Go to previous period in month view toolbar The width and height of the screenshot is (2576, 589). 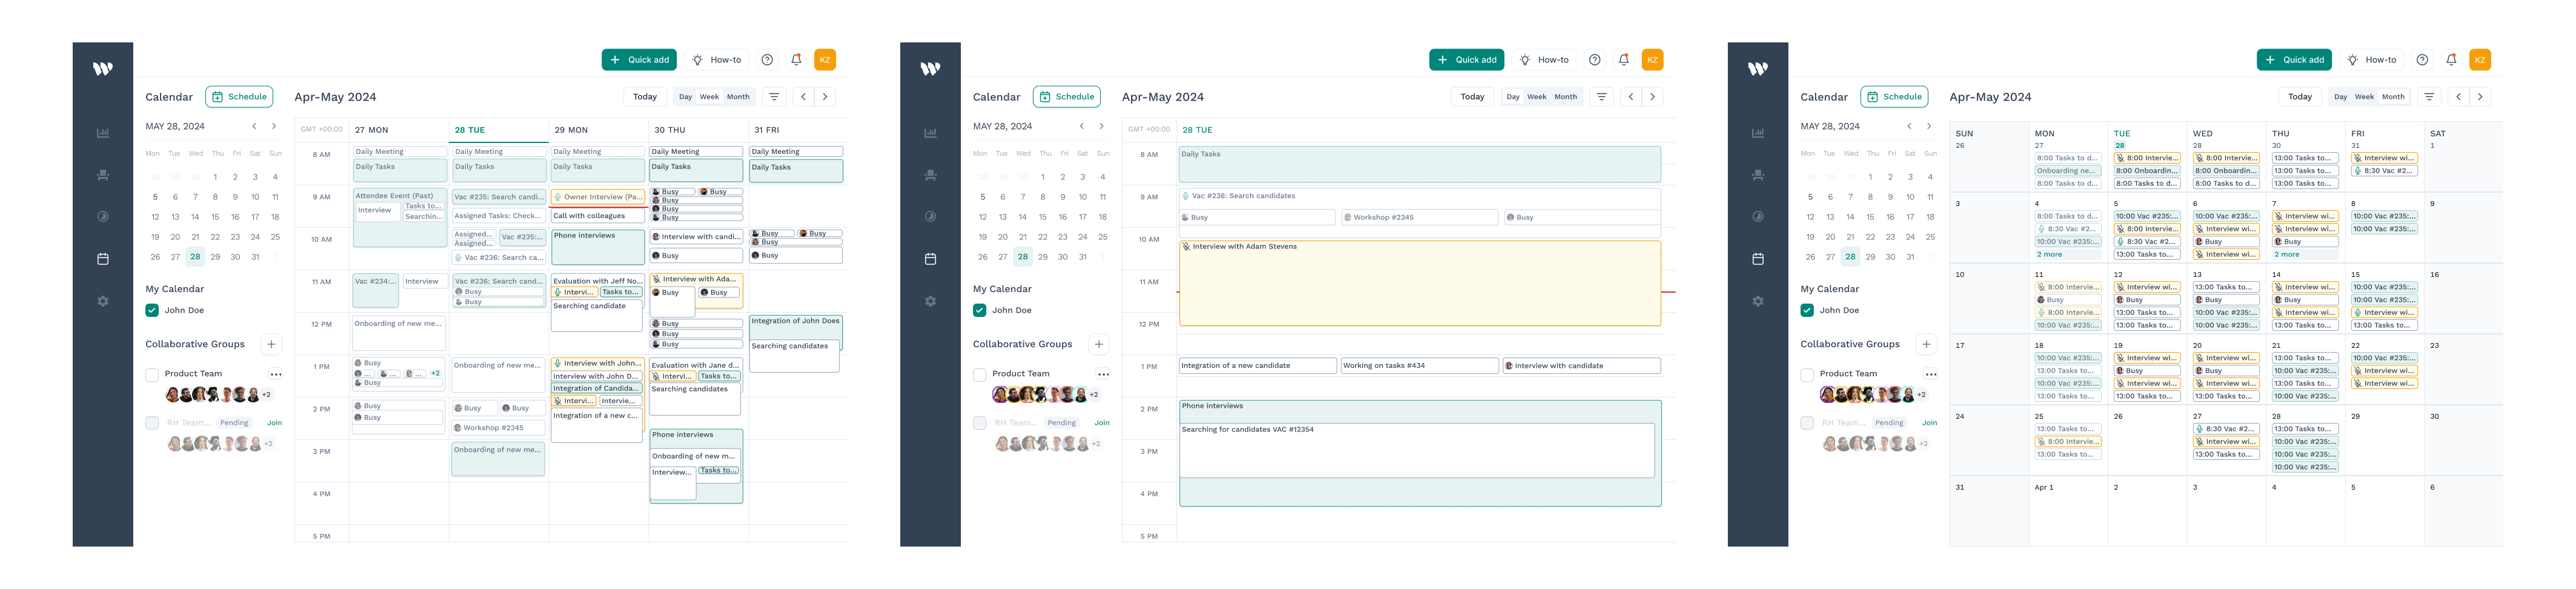(2459, 97)
